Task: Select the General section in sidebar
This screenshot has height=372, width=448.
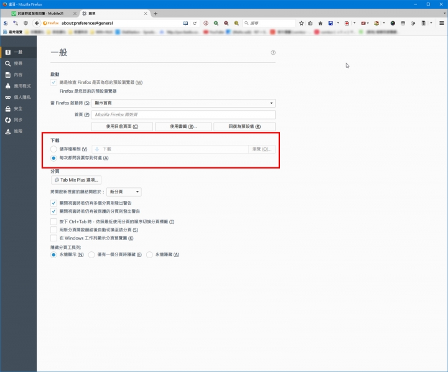Action: click(x=18, y=52)
